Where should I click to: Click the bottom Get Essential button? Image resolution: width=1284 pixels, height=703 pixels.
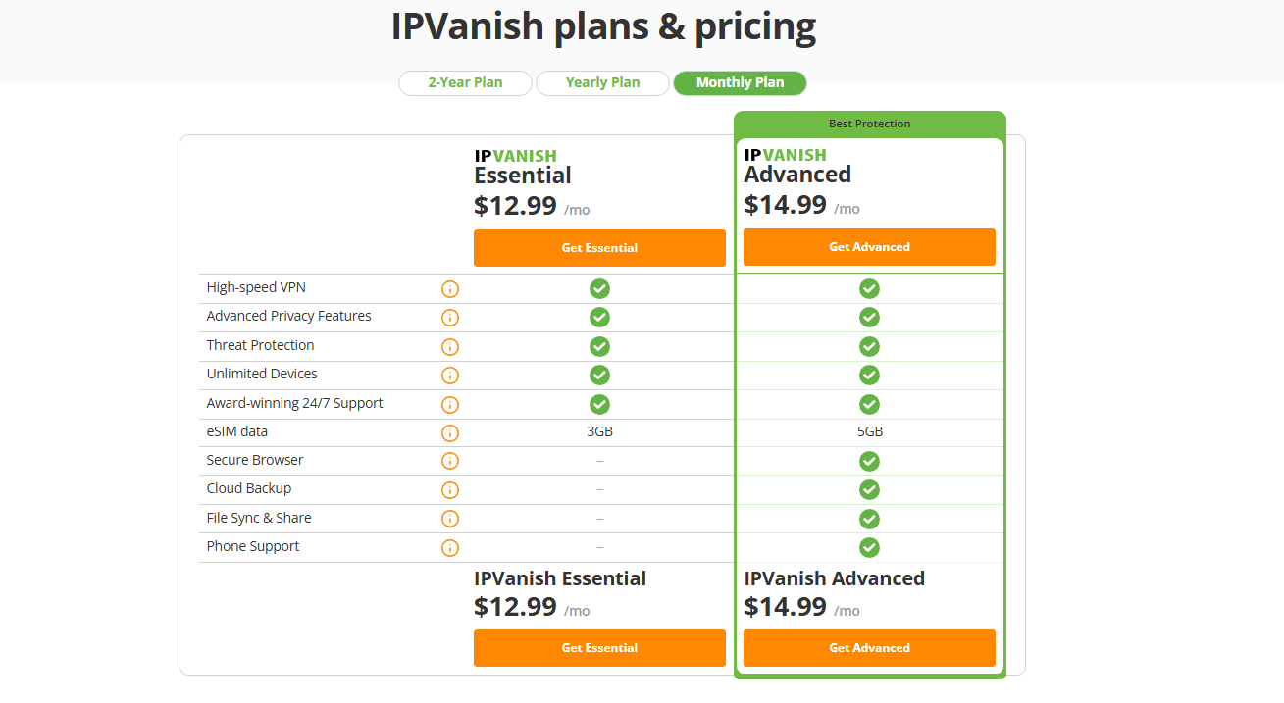point(599,648)
